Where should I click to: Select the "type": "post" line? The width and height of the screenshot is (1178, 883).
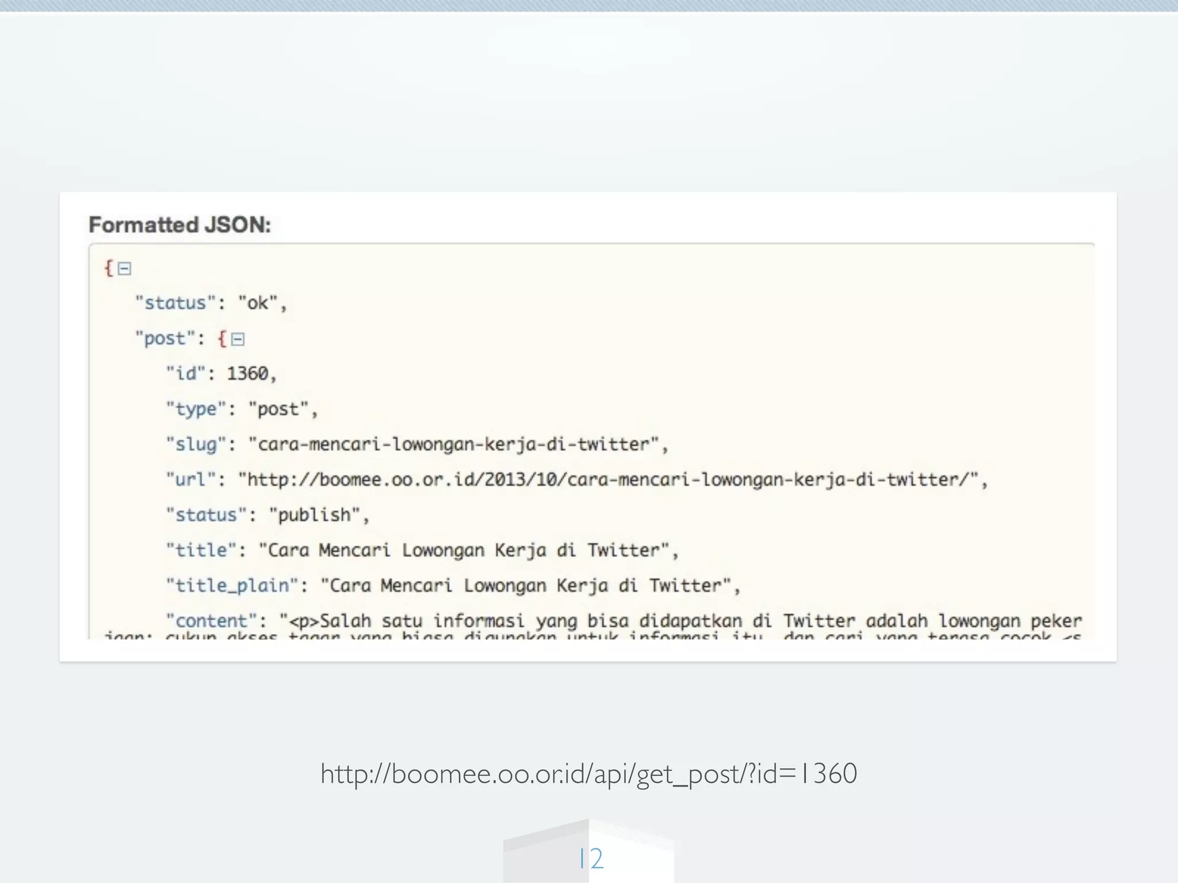[x=242, y=409]
